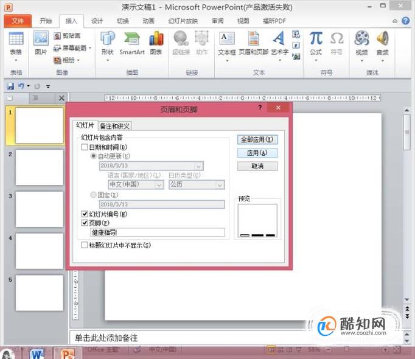This screenshot has width=415, height=359.
Task: Open the 视图 ribbon tab
Action: [243, 21]
